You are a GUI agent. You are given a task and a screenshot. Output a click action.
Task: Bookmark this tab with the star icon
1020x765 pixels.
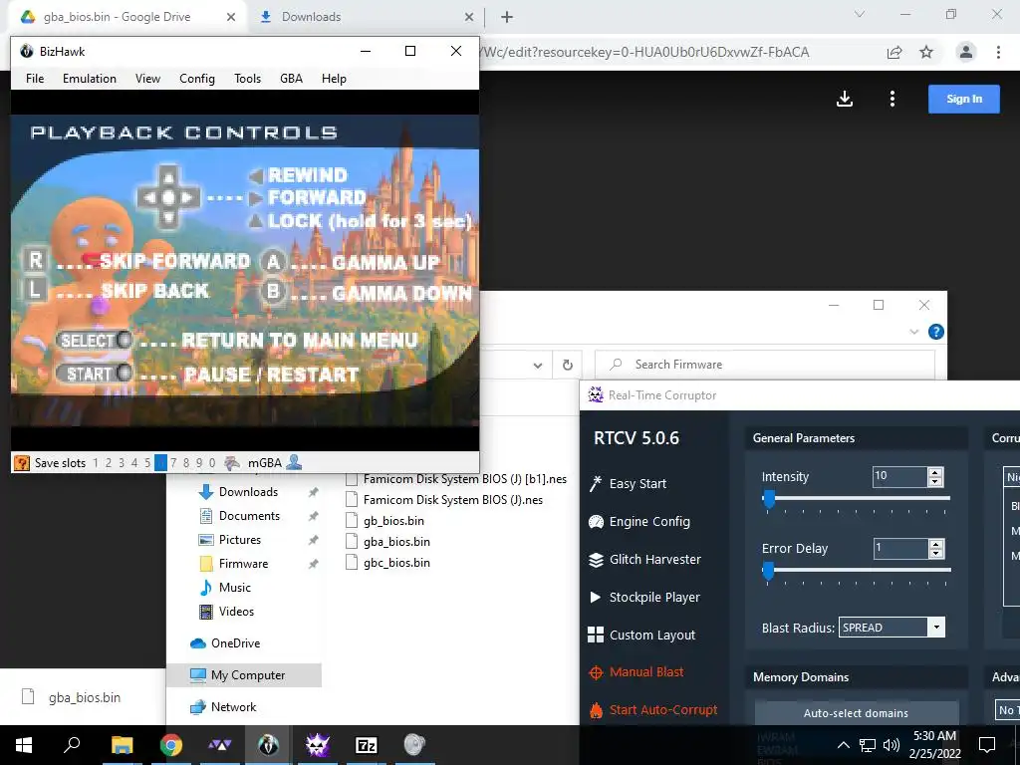926,53
